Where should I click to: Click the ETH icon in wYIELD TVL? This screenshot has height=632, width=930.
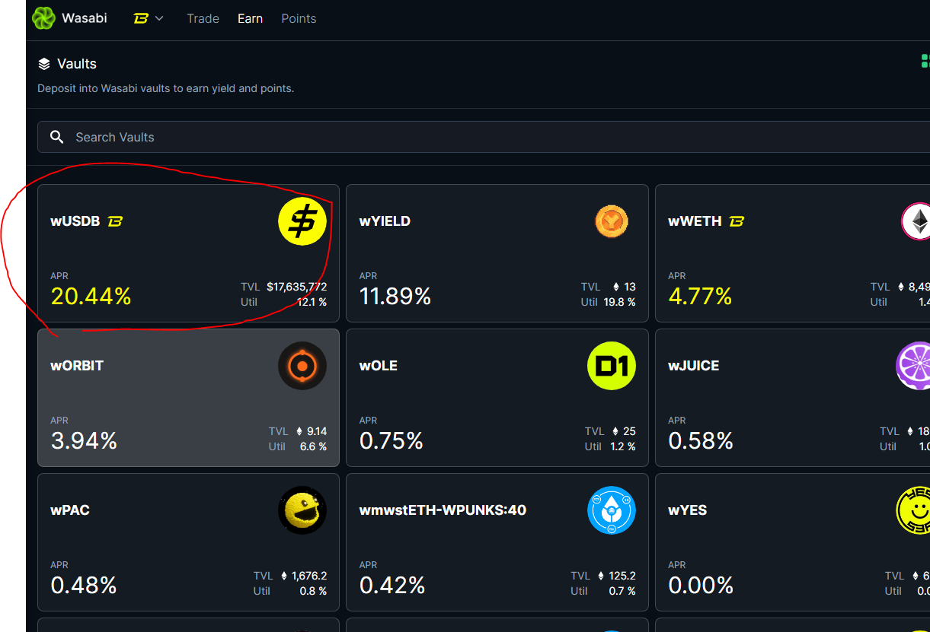[x=616, y=287]
